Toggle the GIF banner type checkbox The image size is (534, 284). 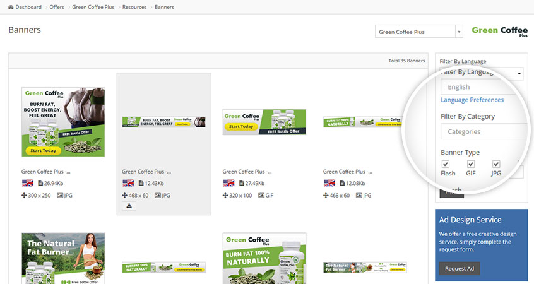[471, 164]
